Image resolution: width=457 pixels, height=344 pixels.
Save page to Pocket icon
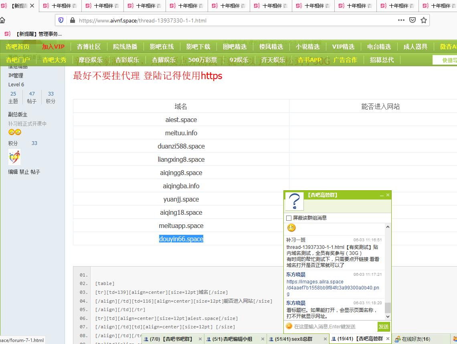(x=412, y=20)
